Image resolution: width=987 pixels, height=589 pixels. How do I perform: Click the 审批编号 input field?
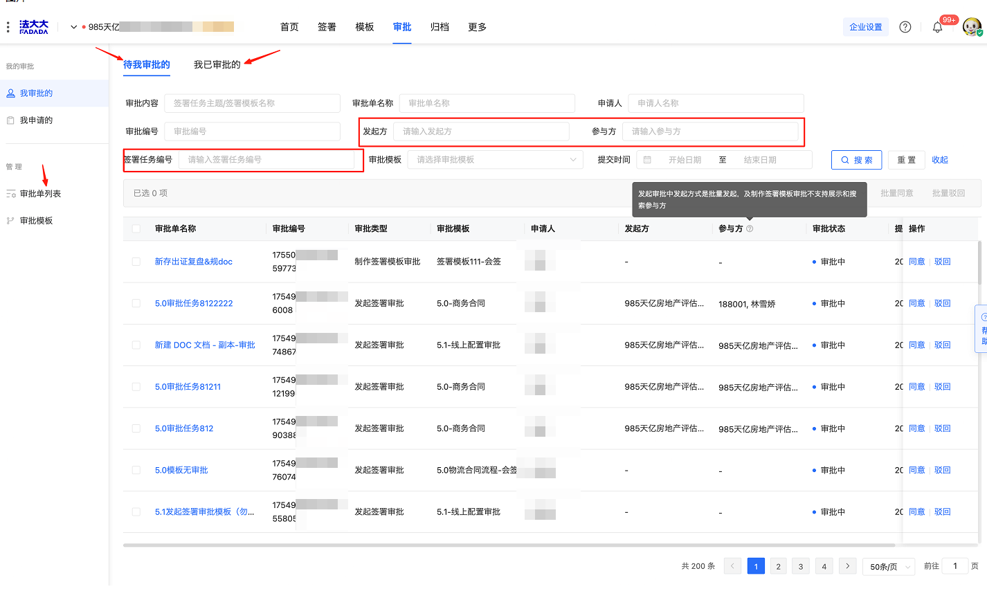(x=252, y=132)
